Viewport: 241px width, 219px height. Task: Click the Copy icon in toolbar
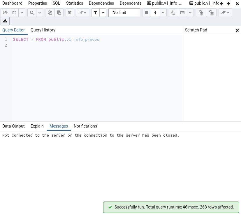point(50,13)
